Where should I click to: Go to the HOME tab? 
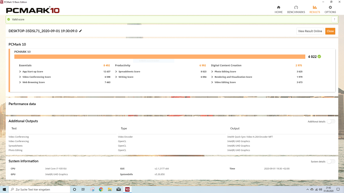pyautogui.click(x=278, y=10)
